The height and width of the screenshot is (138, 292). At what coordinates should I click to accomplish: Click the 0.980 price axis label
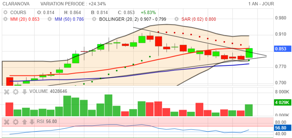[x=281, y=18]
